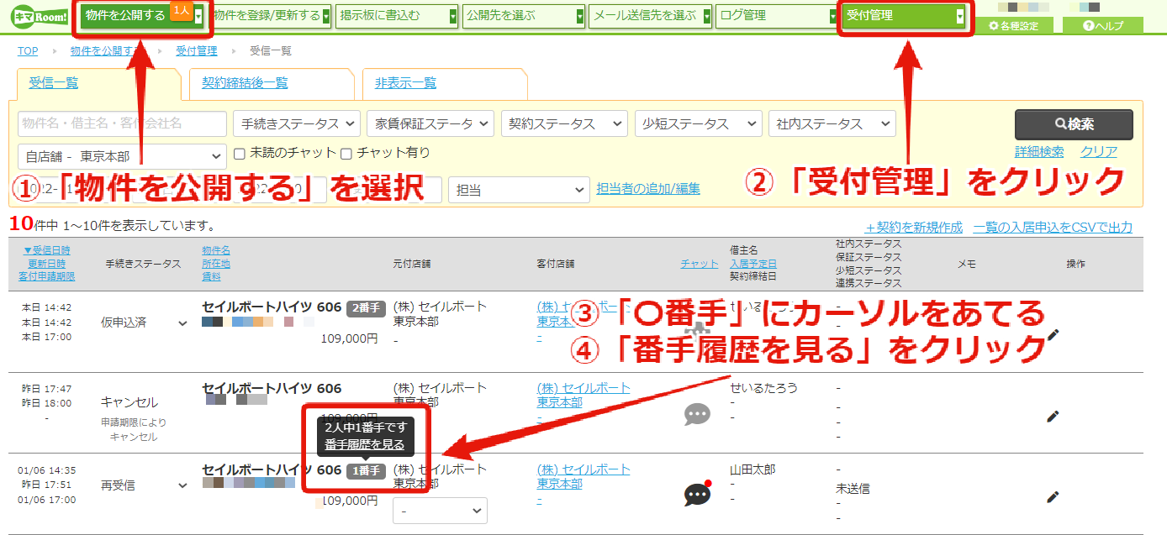Open unread chat bubble for 山田太郎
Screen dimensions: 1167x535
(698, 494)
